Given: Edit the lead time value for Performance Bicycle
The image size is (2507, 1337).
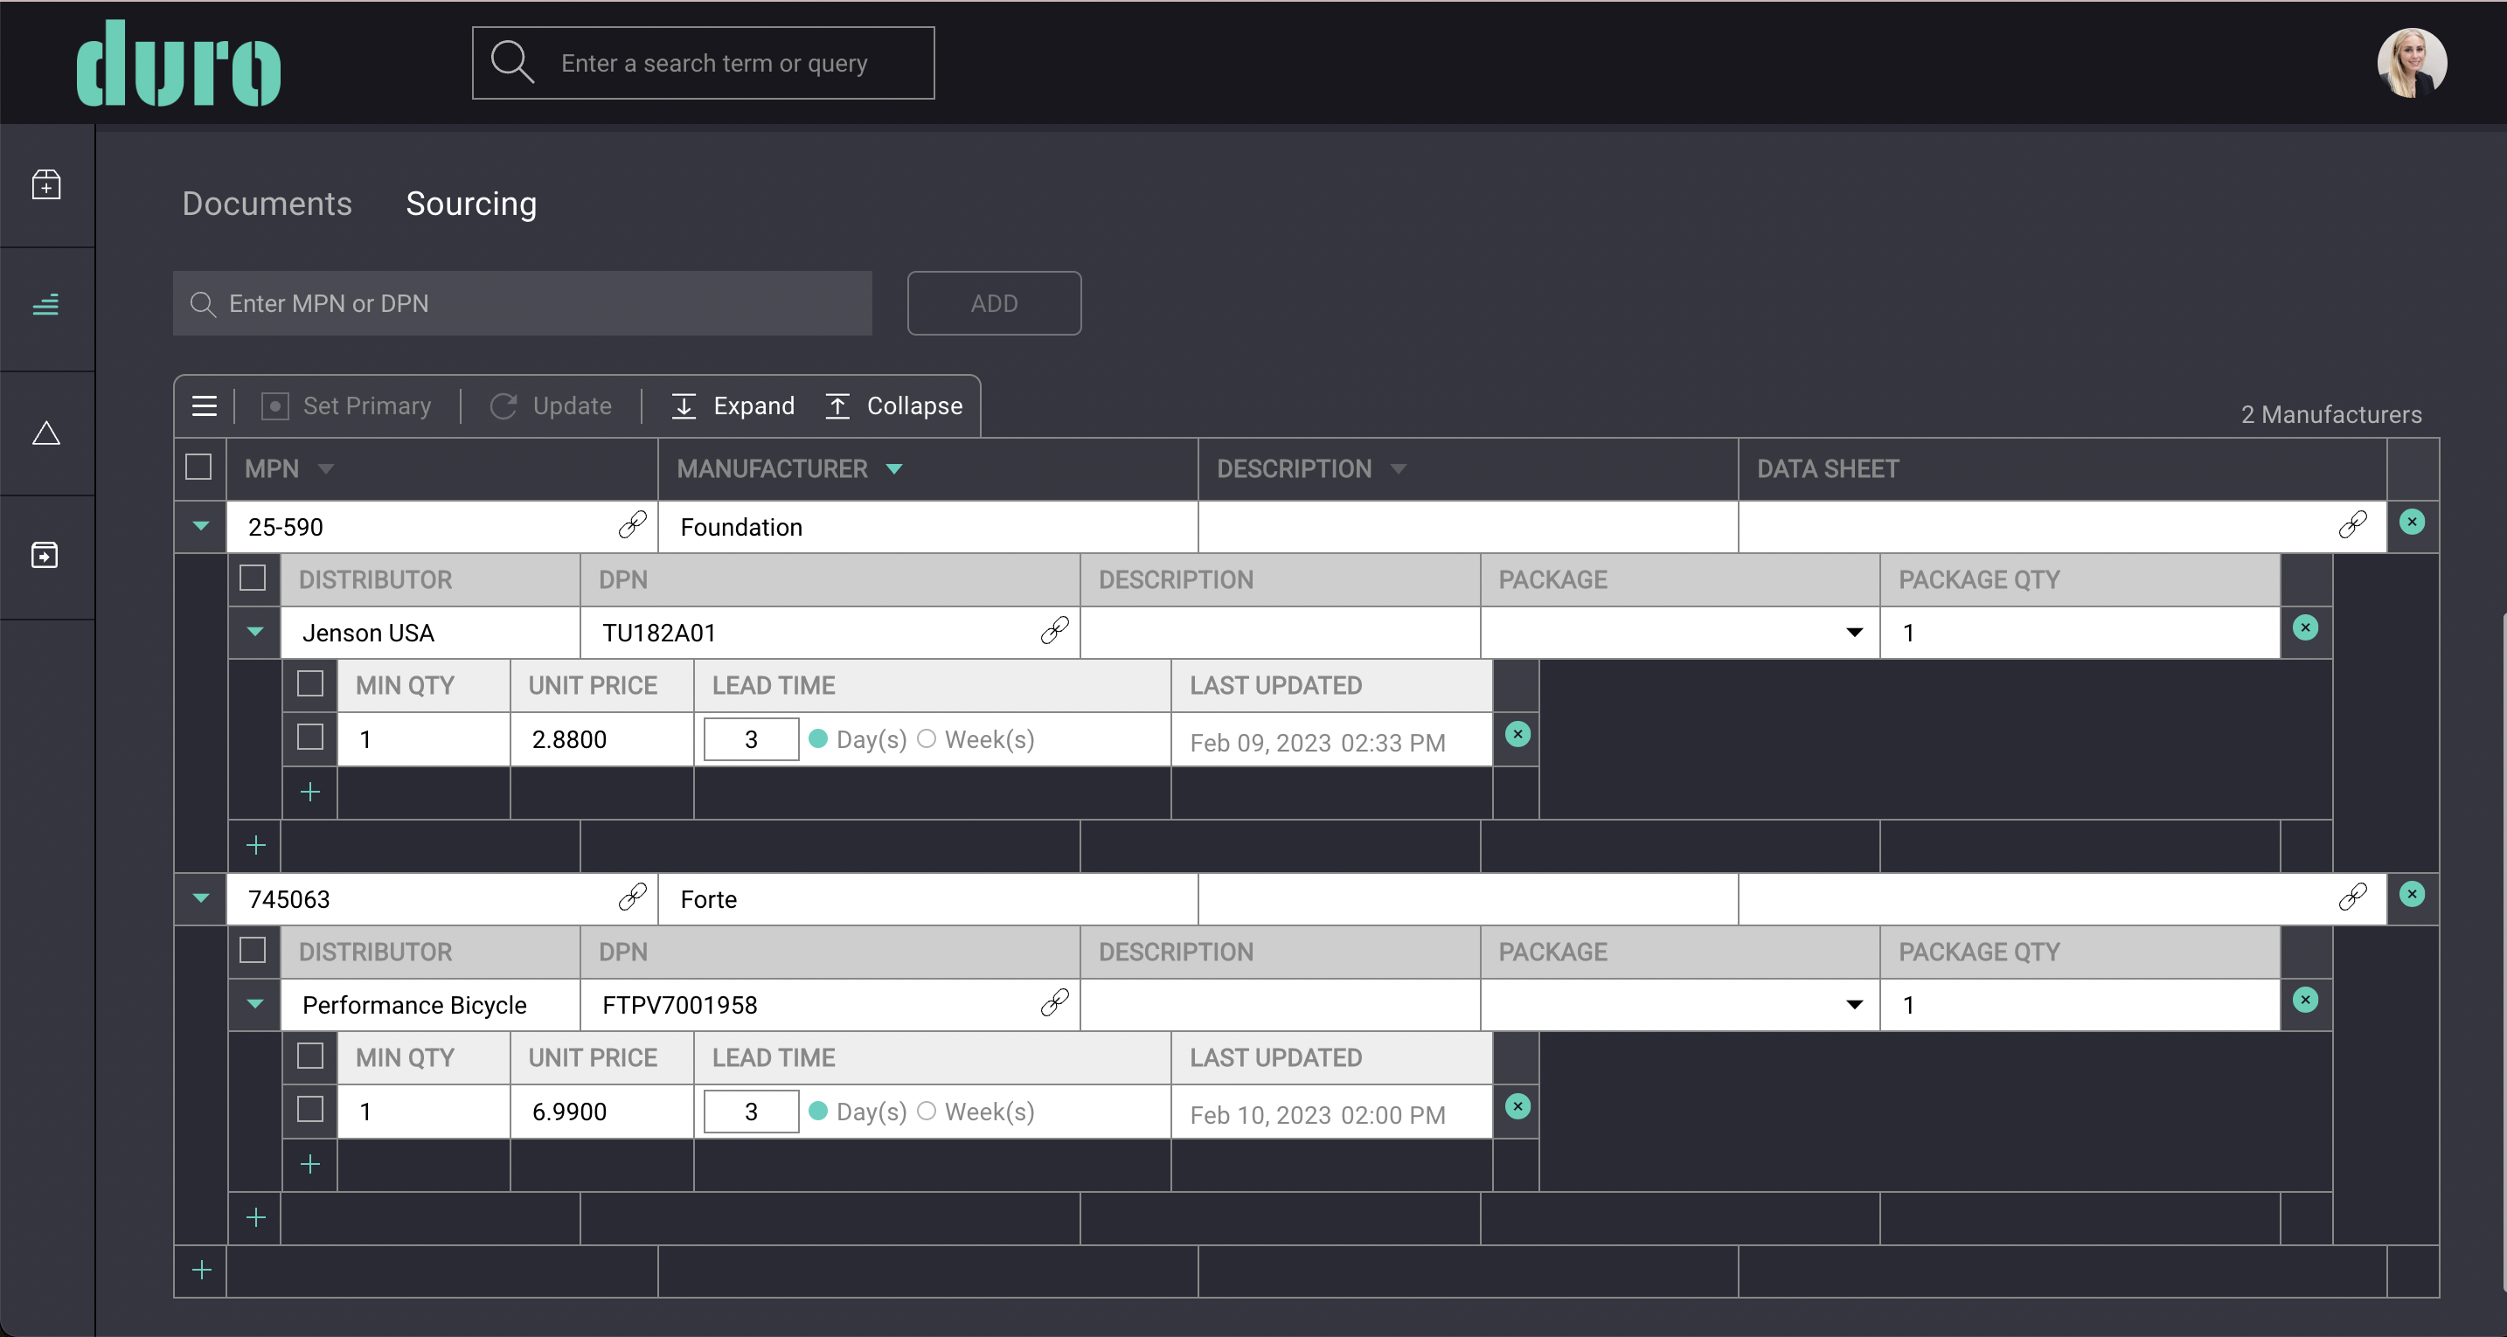Looking at the screenshot, I should (752, 1112).
